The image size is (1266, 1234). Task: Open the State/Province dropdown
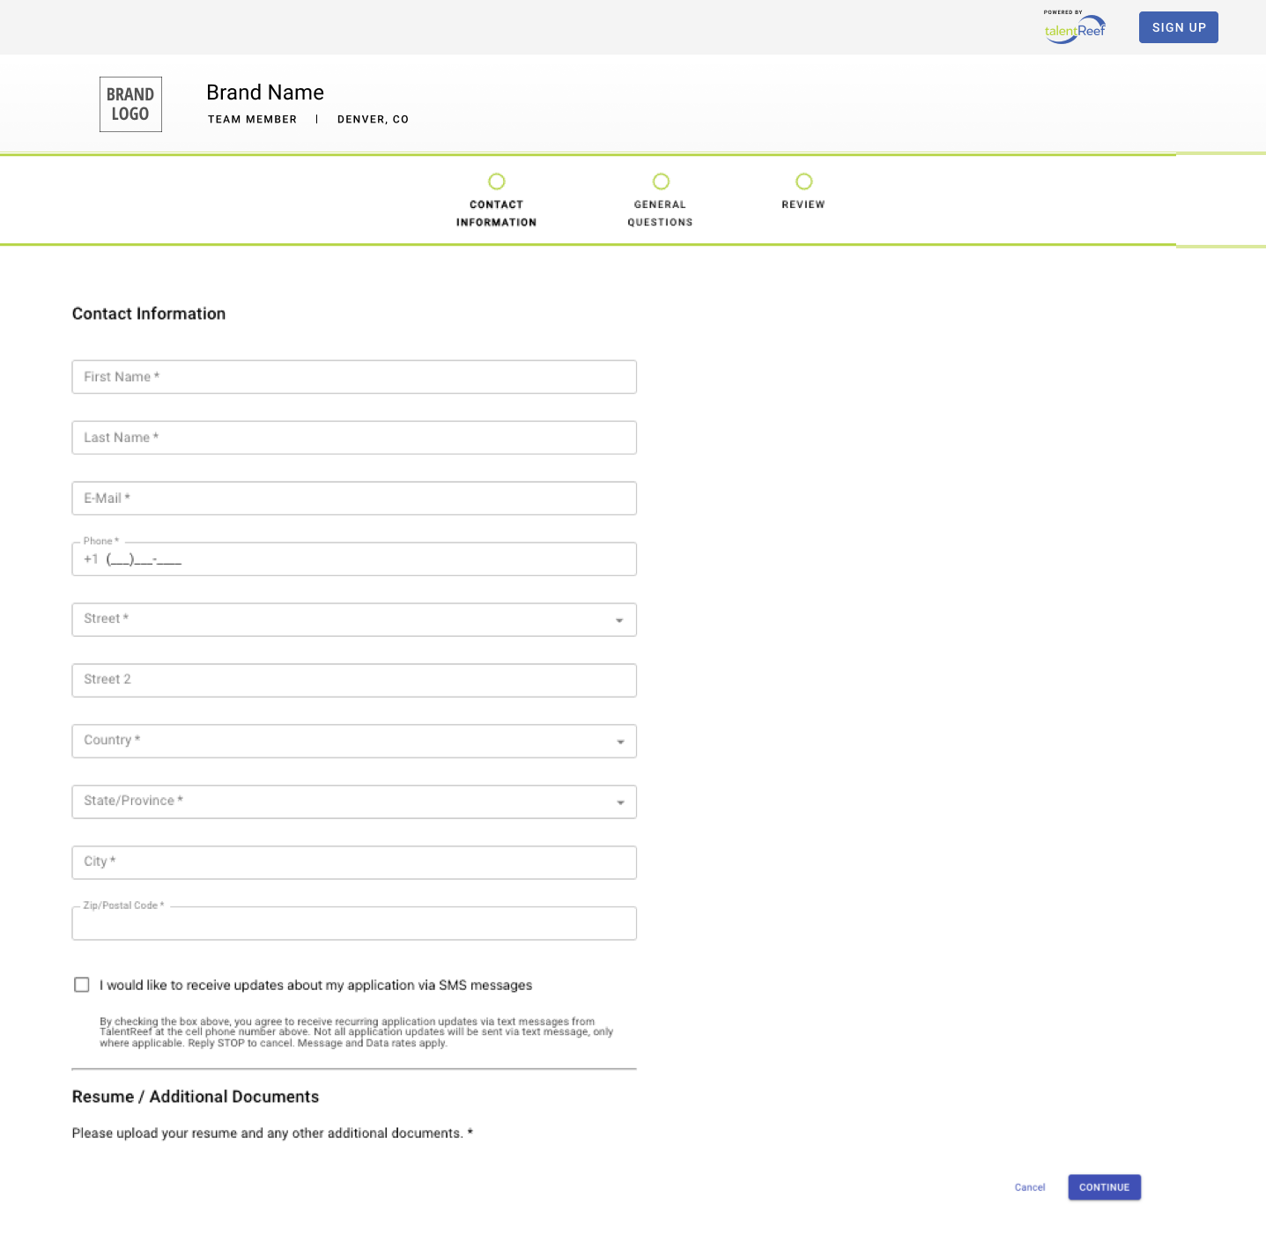tap(621, 802)
